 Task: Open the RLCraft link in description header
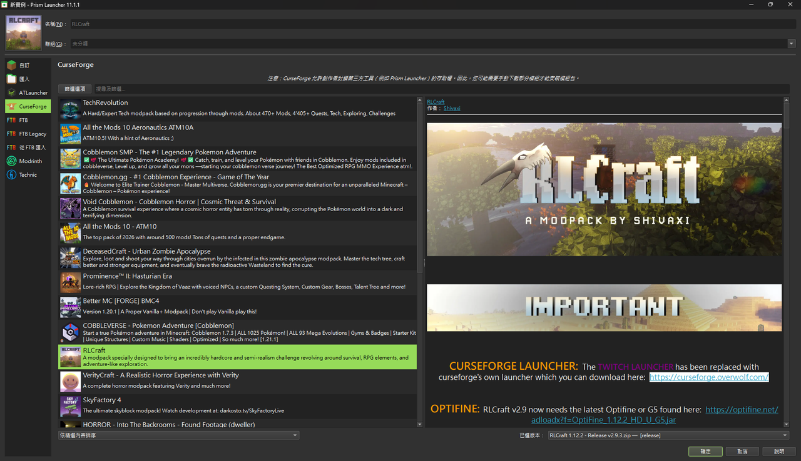pos(436,102)
